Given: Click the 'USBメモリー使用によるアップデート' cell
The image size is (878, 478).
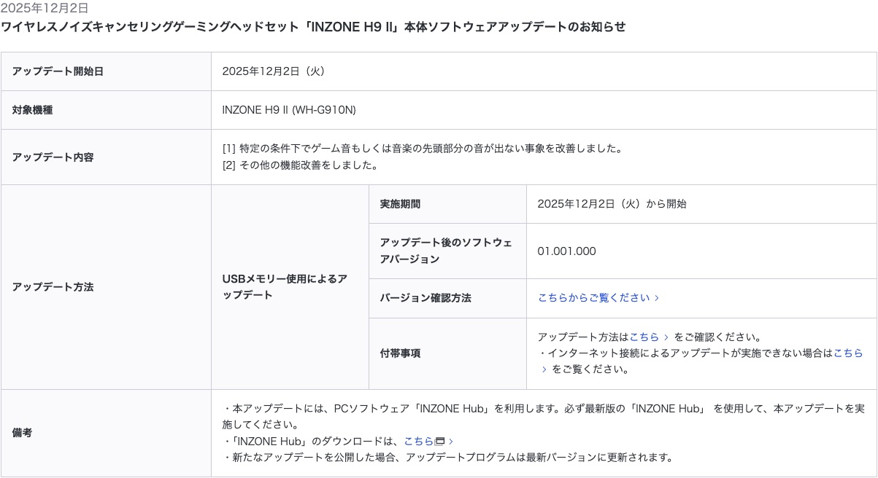Looking at the screenshot, I should 285,287.
